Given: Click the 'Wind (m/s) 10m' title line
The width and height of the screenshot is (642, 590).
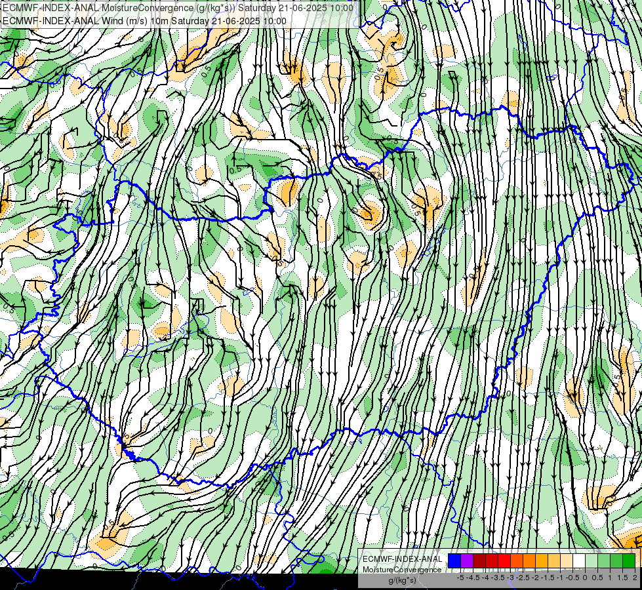Looking at the screenshot, I should 144,21.
